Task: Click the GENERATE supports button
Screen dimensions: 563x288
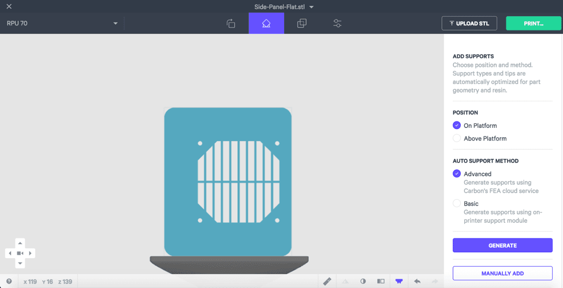Action: (x=502, y=245)
